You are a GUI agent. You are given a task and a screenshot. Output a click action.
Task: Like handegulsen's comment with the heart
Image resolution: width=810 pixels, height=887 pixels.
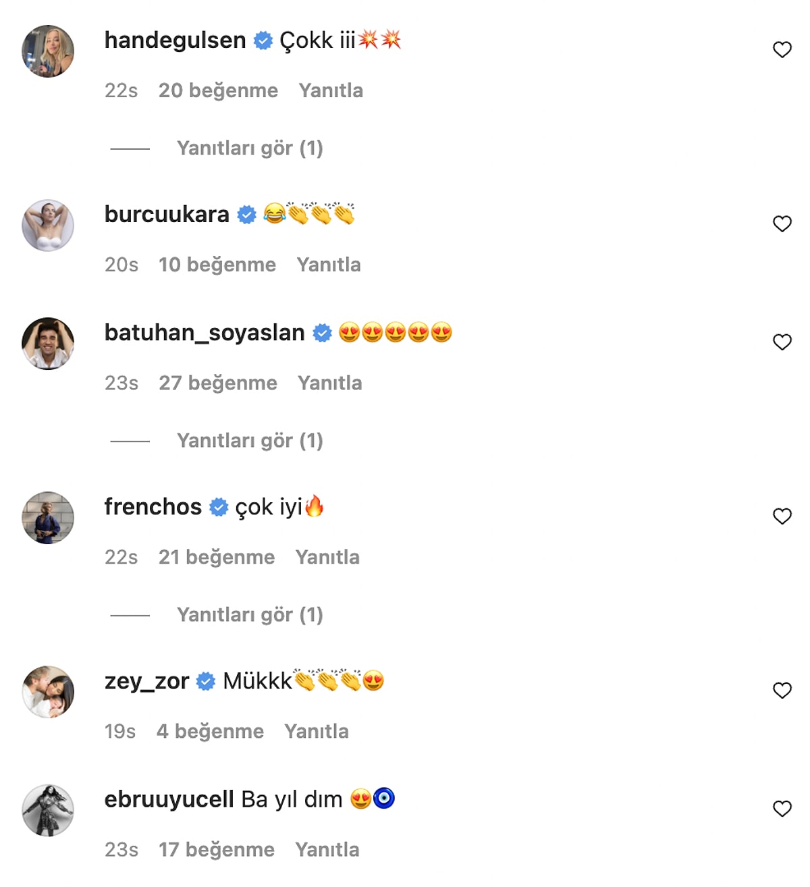(782, 50)
